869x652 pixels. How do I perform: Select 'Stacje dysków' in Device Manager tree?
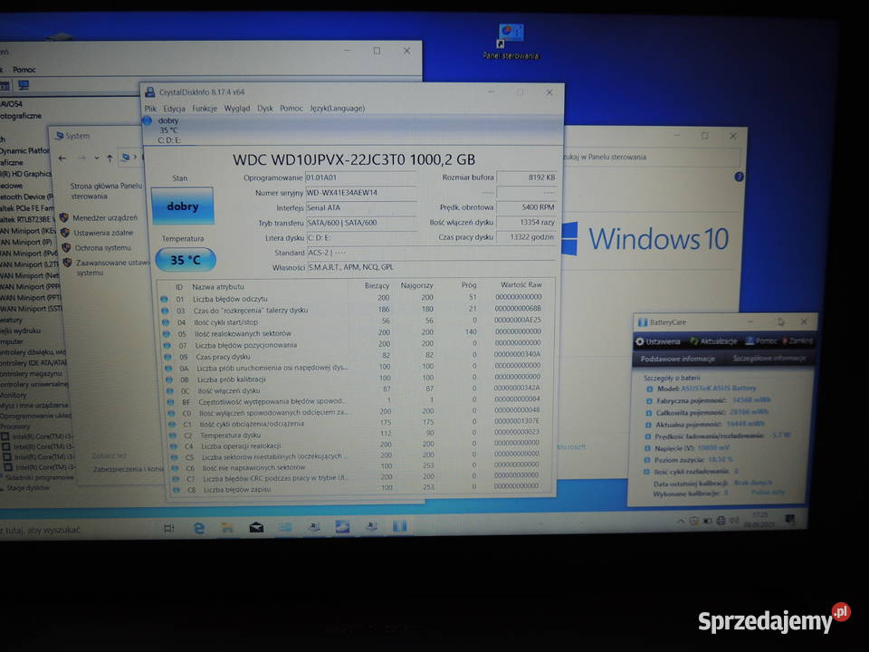[x=28, y=488]
